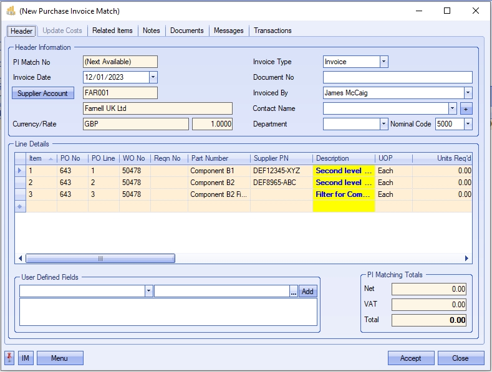Open the Invoiced By dropdown

[x=468, y=93]
